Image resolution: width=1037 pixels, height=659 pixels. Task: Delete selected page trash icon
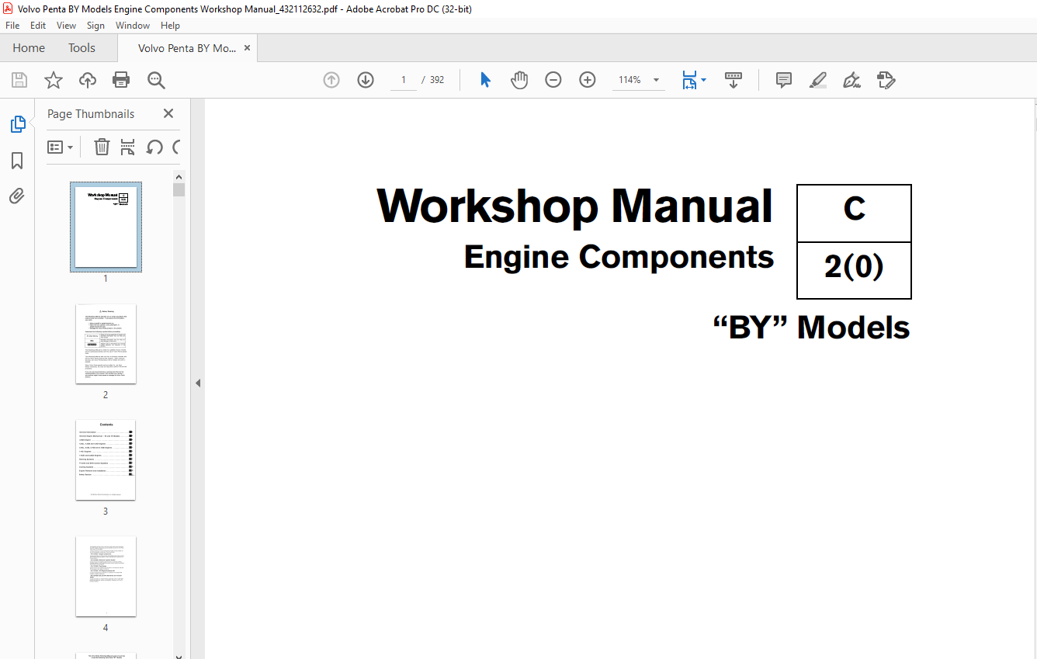tap(102, 147)
